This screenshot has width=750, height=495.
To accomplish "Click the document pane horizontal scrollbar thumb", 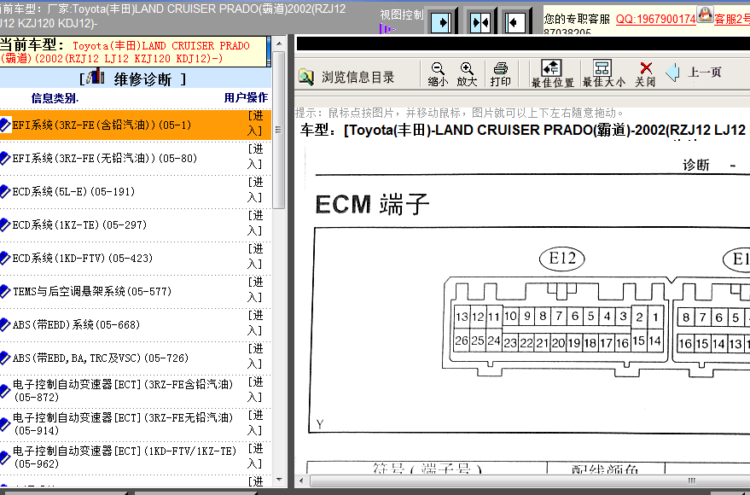I will pos(530,480).
